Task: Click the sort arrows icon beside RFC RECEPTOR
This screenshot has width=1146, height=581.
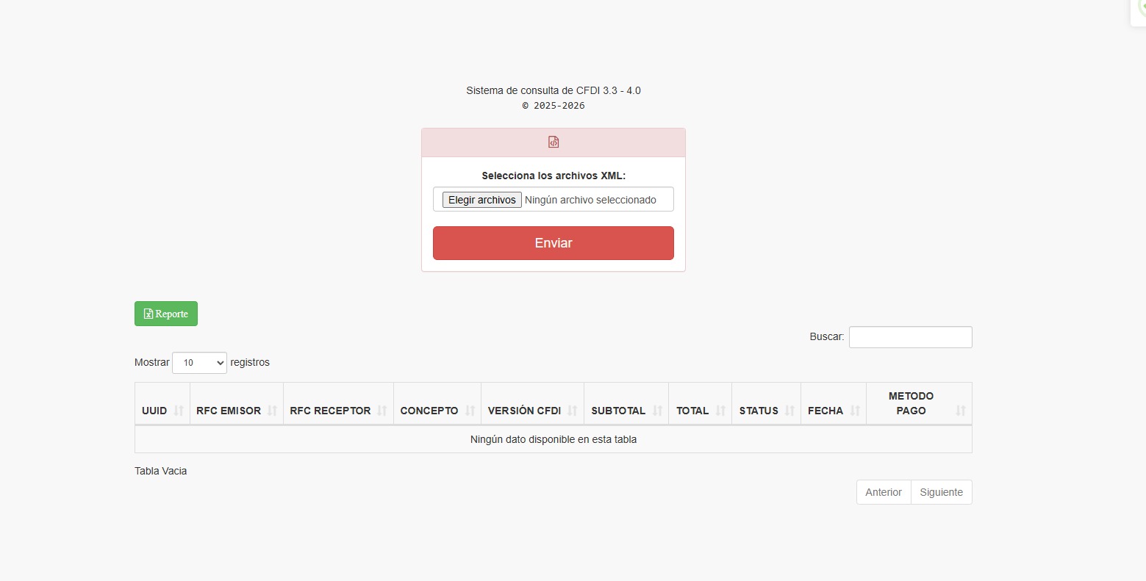Action: tap(382, 411)
